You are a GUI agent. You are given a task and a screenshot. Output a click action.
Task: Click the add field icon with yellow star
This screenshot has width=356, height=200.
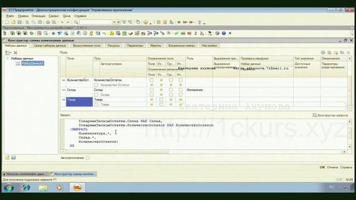336,53
